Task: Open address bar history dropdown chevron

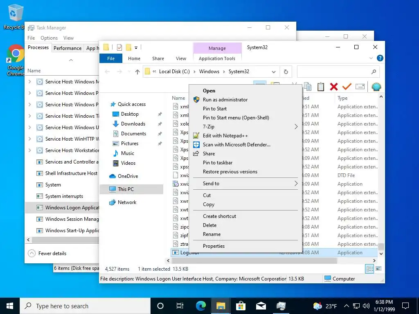Action: (274, 72)
